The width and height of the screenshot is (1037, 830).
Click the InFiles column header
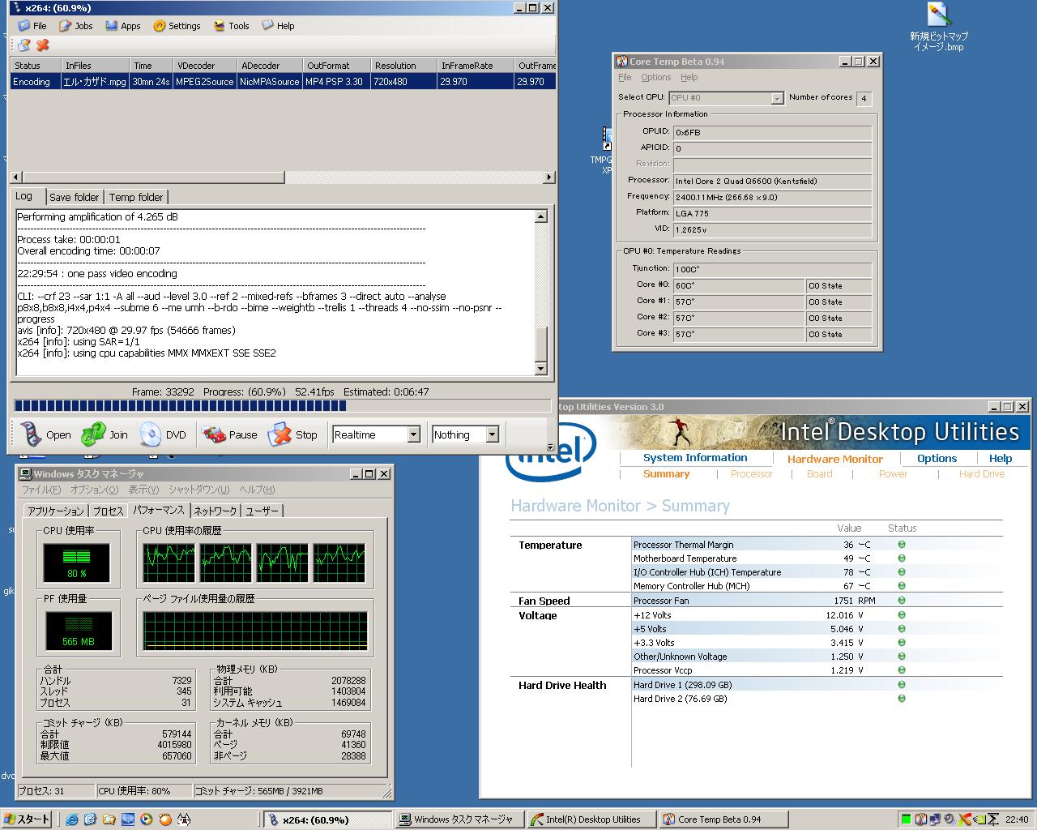click(95, 66)
